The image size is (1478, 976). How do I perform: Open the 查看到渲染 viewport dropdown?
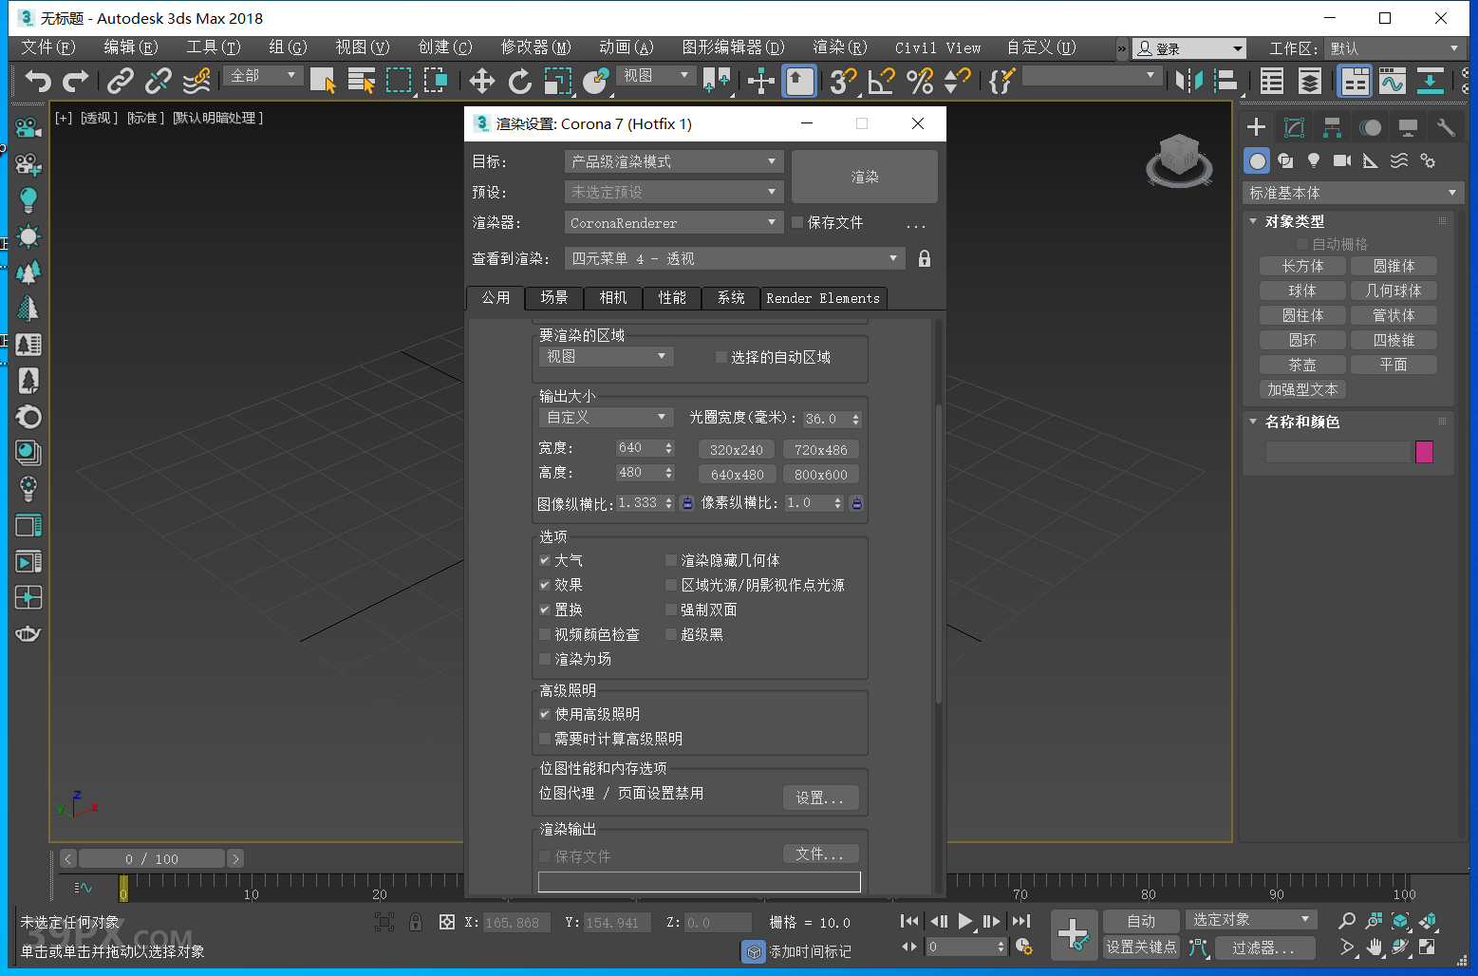734,257
